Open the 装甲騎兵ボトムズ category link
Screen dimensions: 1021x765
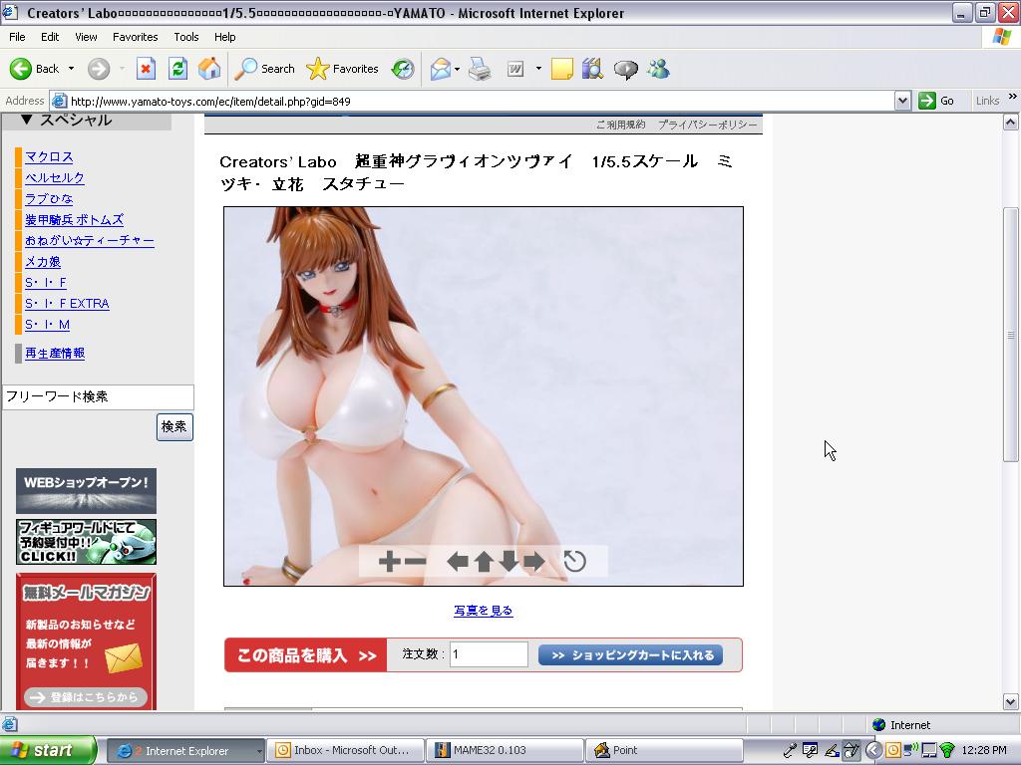(x=74, y=220)
